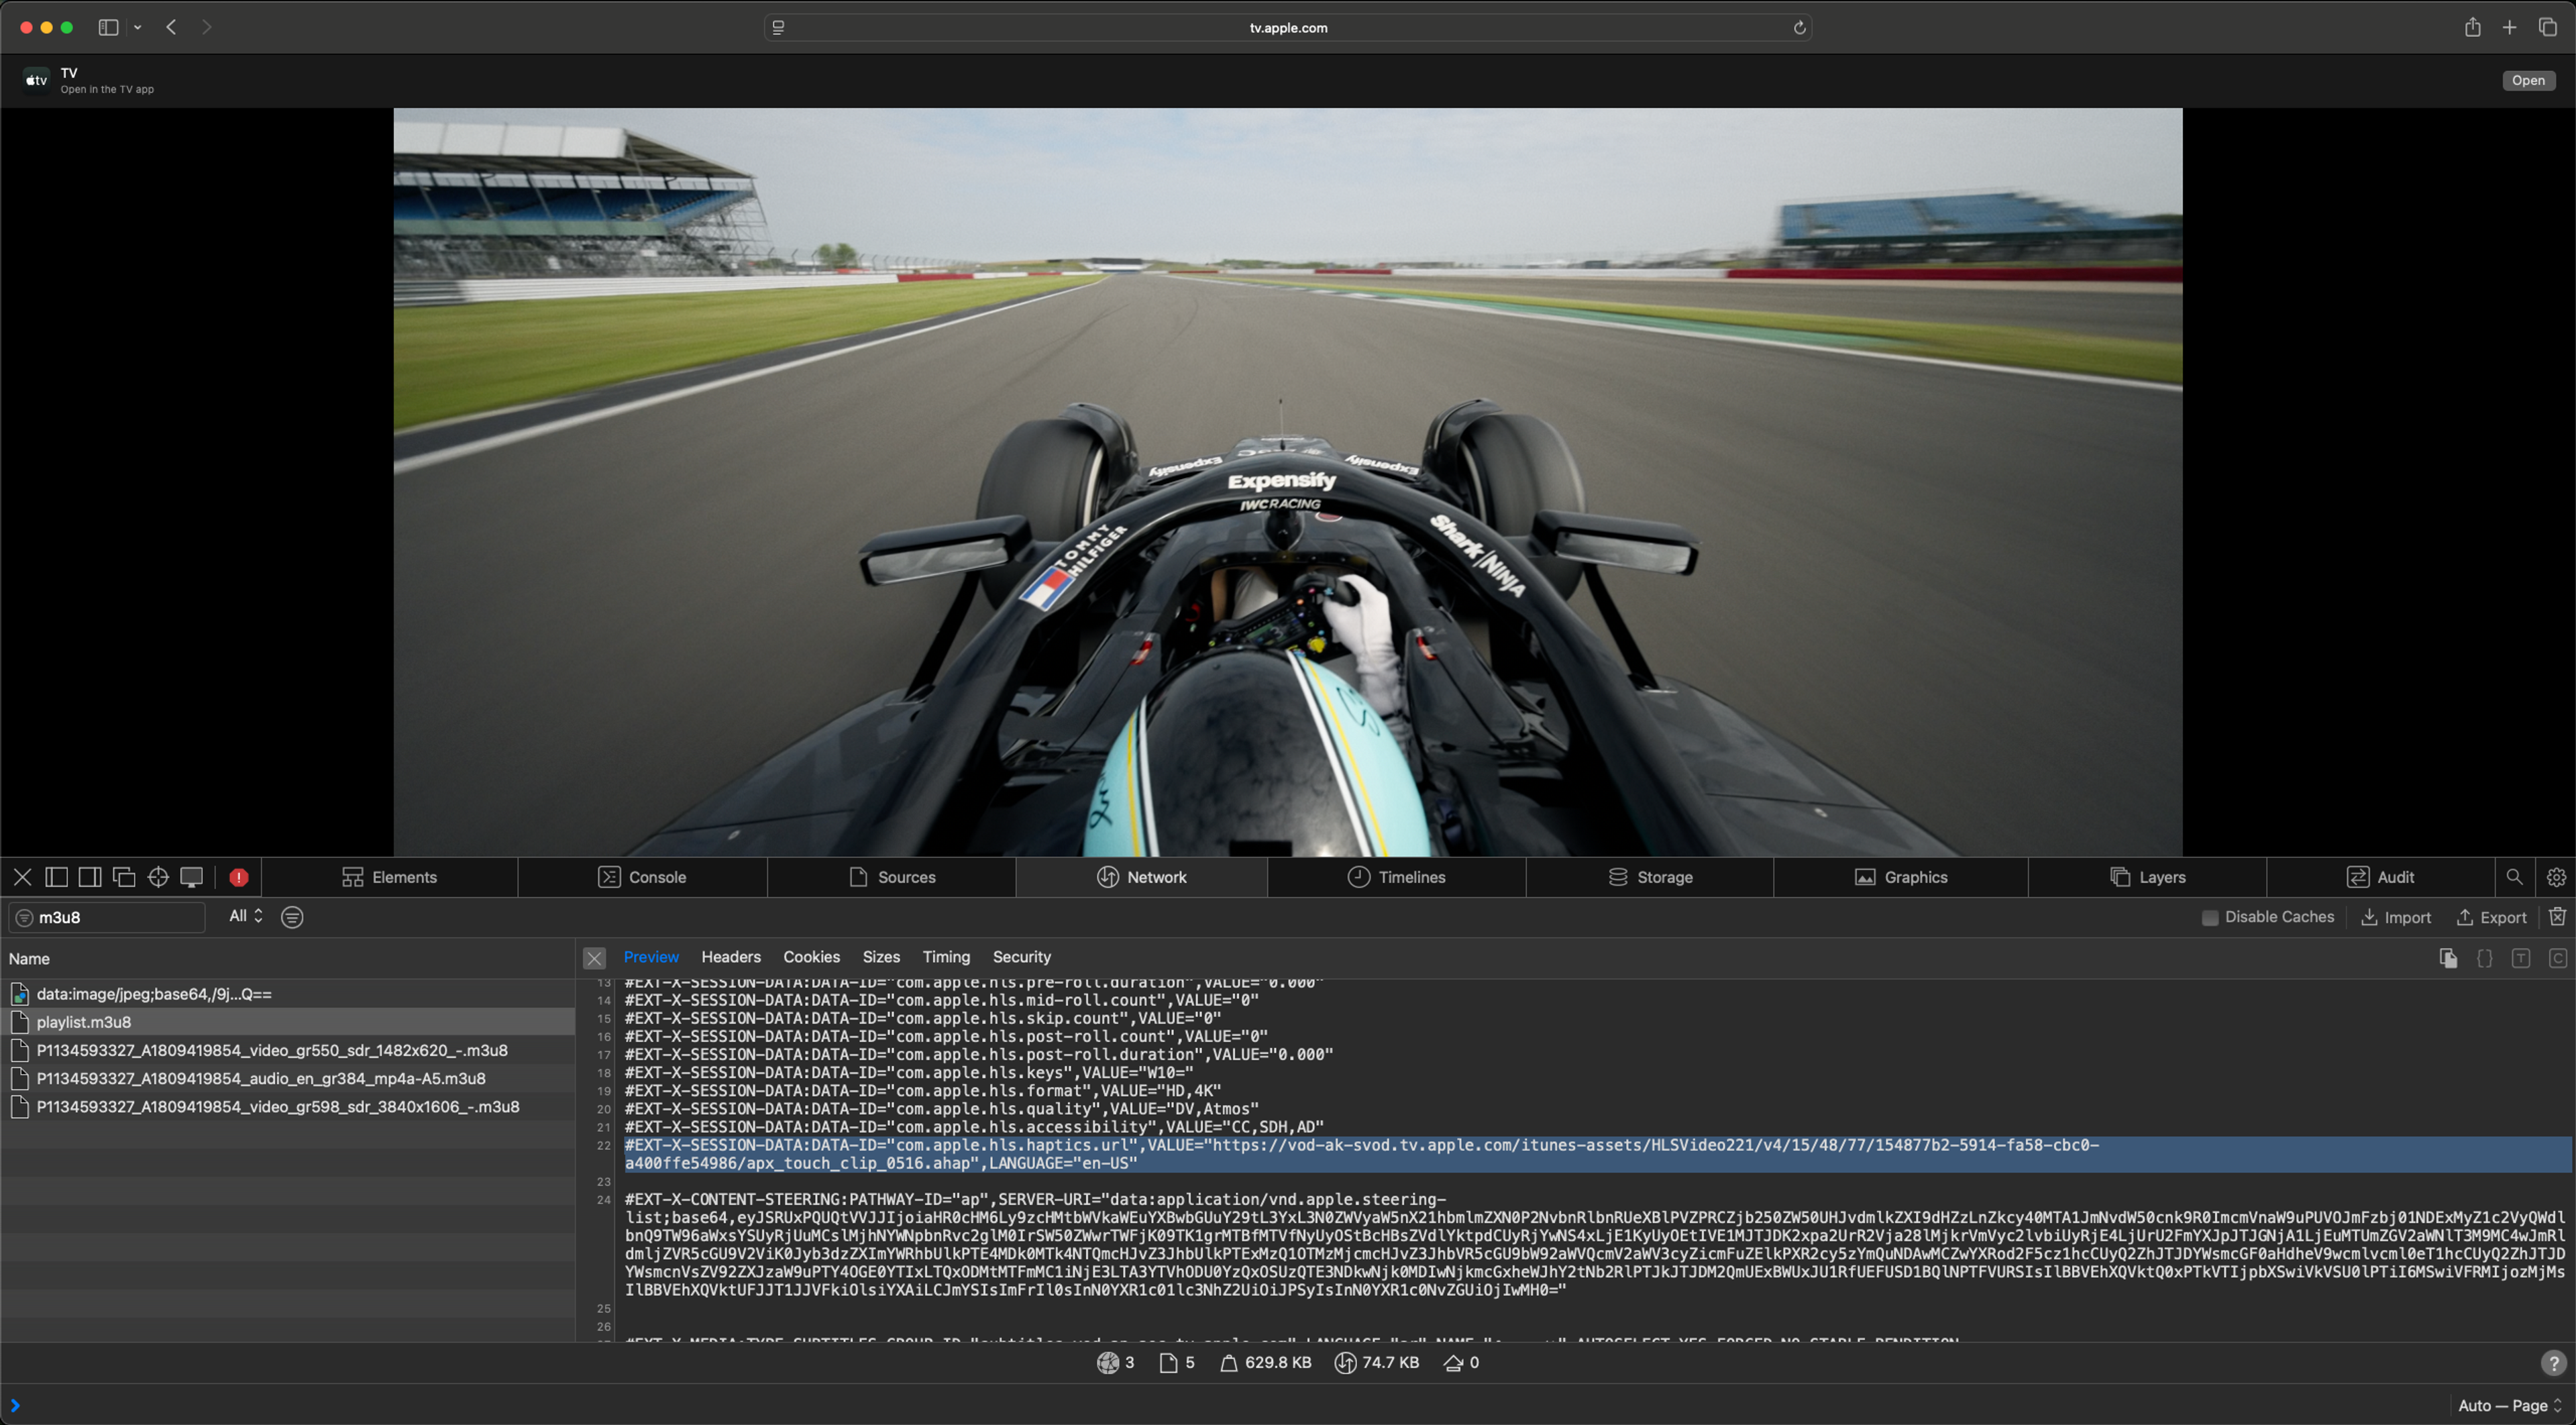Select the audio_en_gr384 m3u8 file entry
The width and height of the screenshot is (2576, 1425).
261,1078
